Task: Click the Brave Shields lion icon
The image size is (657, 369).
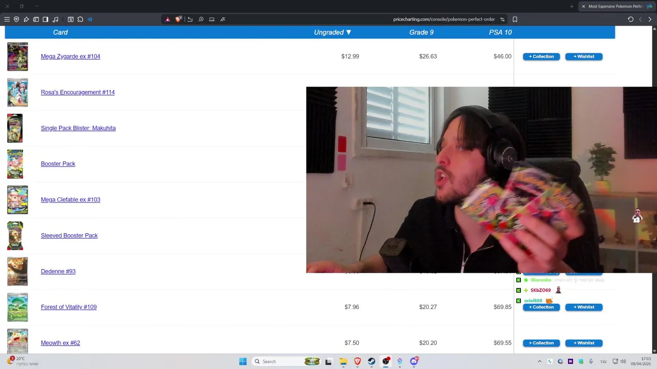Action: 178,19
